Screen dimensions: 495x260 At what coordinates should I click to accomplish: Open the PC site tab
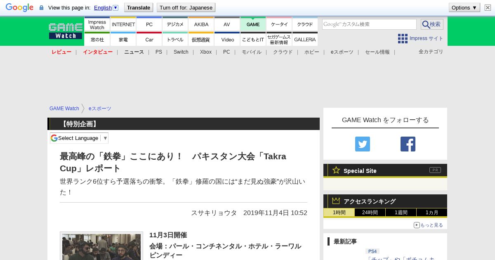pyautogui.click(x=149, y=24)
